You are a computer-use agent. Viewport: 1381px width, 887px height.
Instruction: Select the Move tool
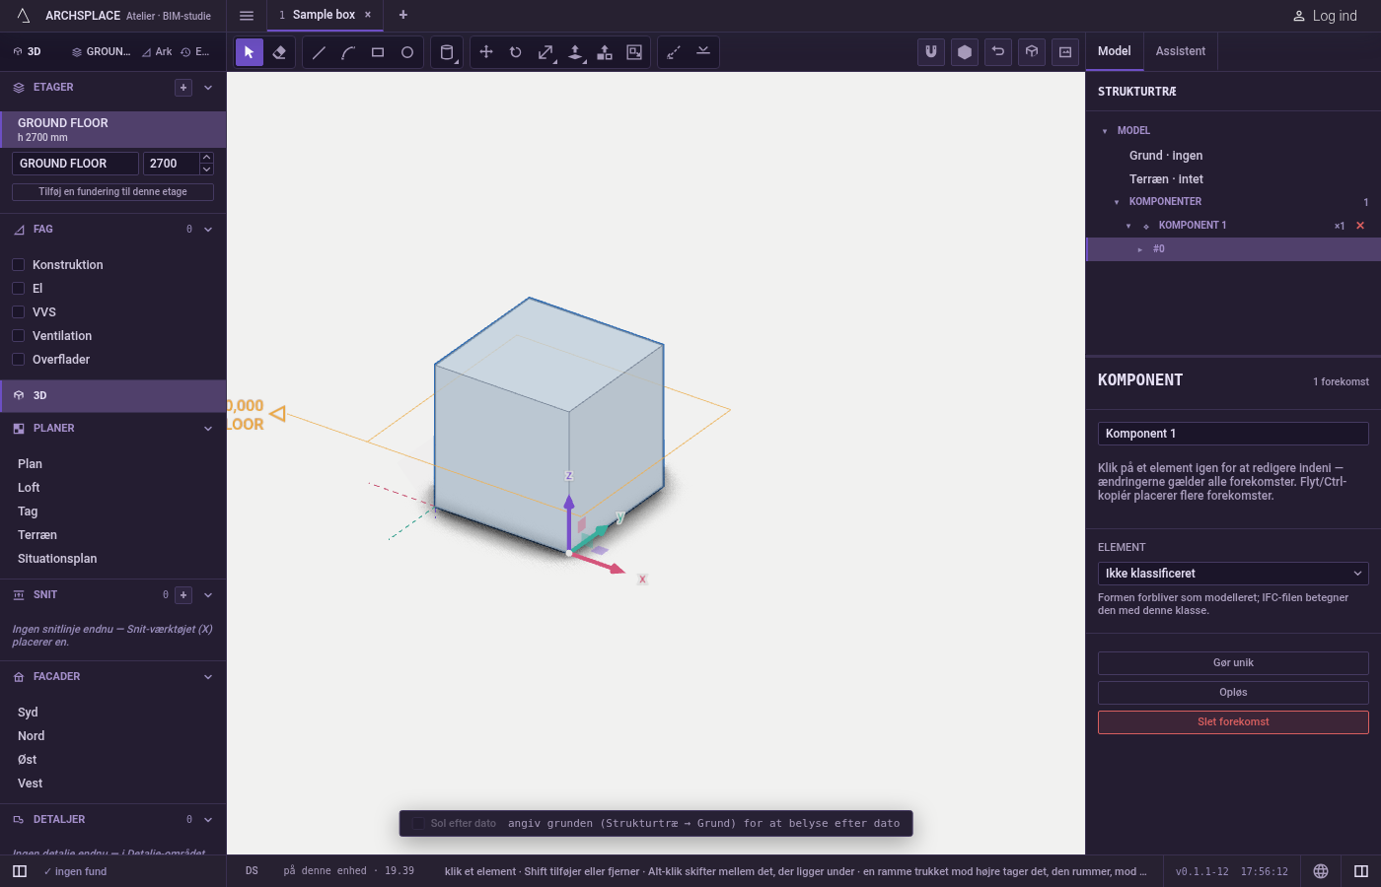pos(486,52)
